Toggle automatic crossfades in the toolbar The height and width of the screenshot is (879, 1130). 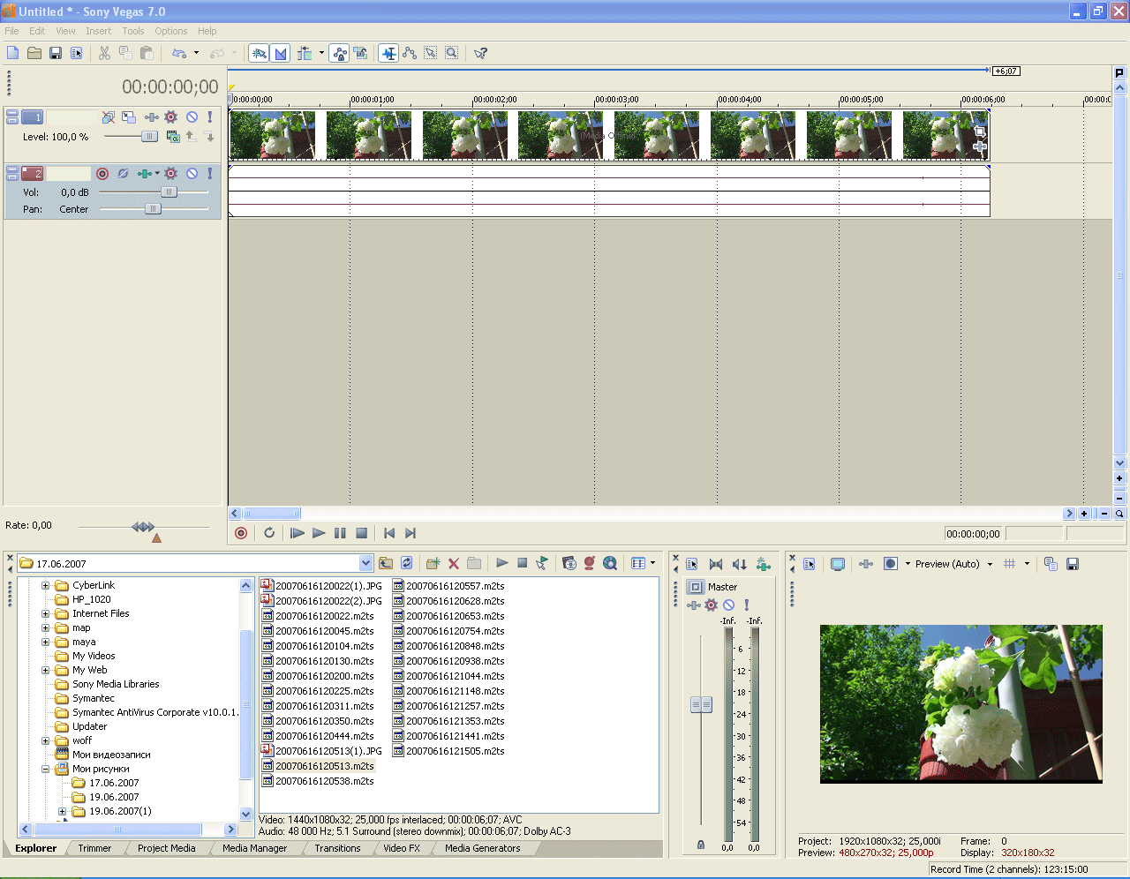[281, 54]
